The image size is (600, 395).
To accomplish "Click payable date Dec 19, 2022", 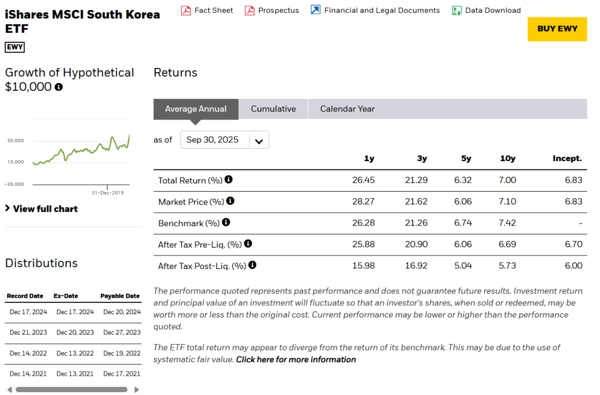I will (122, 353).
